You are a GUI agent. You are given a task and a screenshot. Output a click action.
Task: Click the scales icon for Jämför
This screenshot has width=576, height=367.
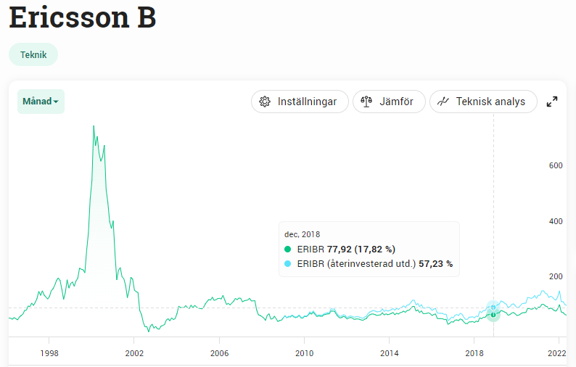click(x=366, y=102)
